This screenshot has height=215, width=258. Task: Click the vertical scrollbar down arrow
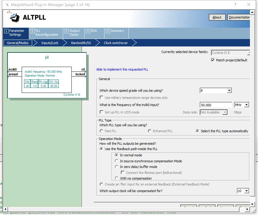pos(252,204)
